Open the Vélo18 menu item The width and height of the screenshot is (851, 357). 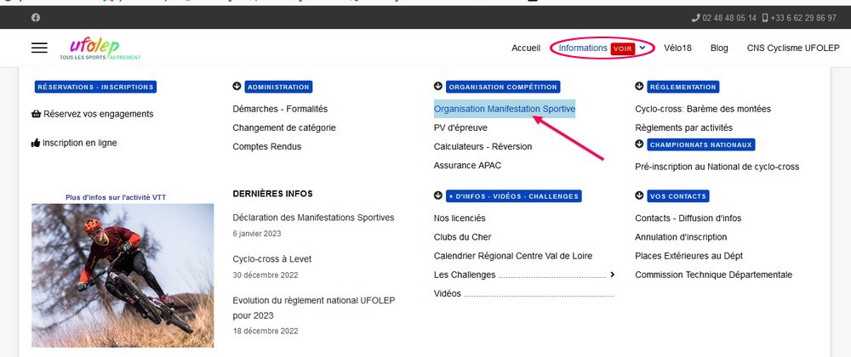tap(677, 48)
